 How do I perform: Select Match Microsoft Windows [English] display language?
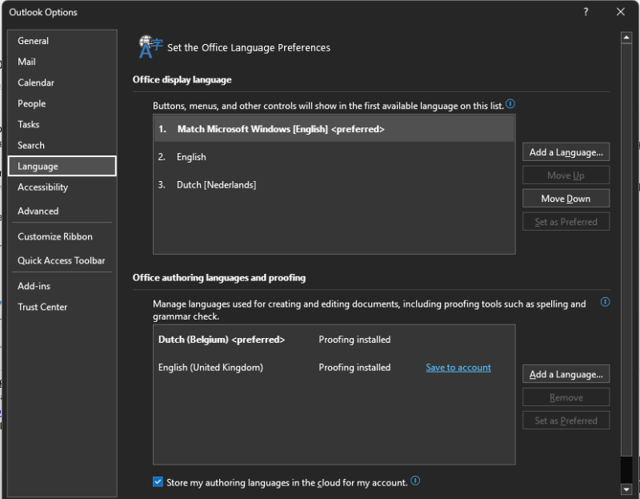(334, 129)
